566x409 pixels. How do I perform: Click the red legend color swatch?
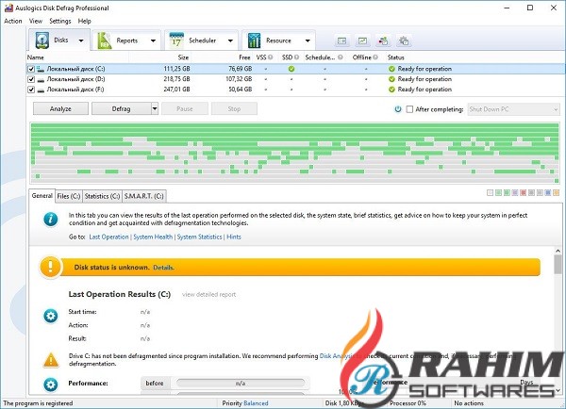(523, 193)
